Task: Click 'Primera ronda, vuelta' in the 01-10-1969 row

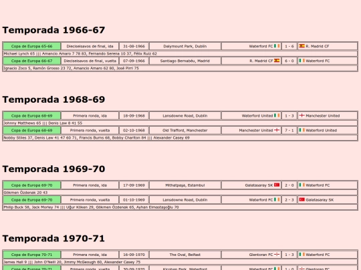Action: [90, 200]
